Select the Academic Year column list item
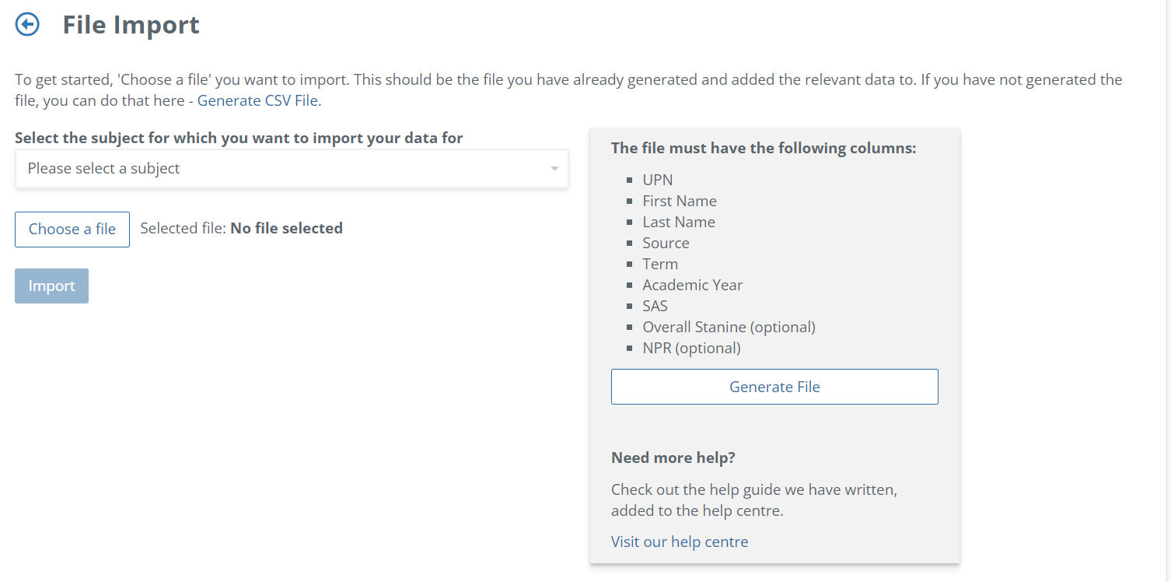 point(692,285)
